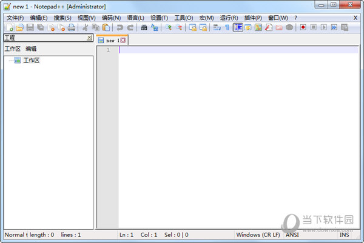Screen dimensions: 364x243
Task: Click the gray monitoring eye icon
Action: 289,28
